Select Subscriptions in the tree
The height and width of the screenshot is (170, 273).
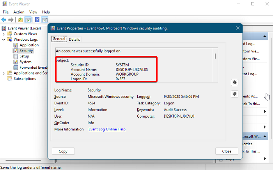coord(25,79)
